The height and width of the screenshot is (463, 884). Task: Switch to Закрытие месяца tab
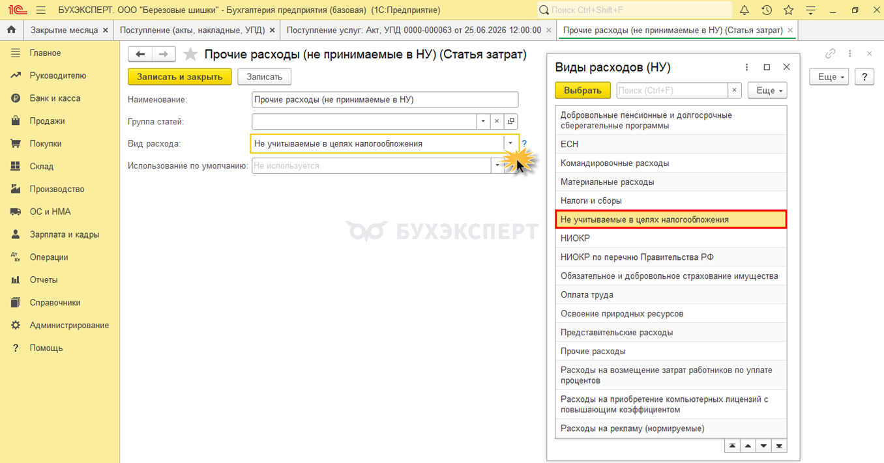[x=64, y=30]
